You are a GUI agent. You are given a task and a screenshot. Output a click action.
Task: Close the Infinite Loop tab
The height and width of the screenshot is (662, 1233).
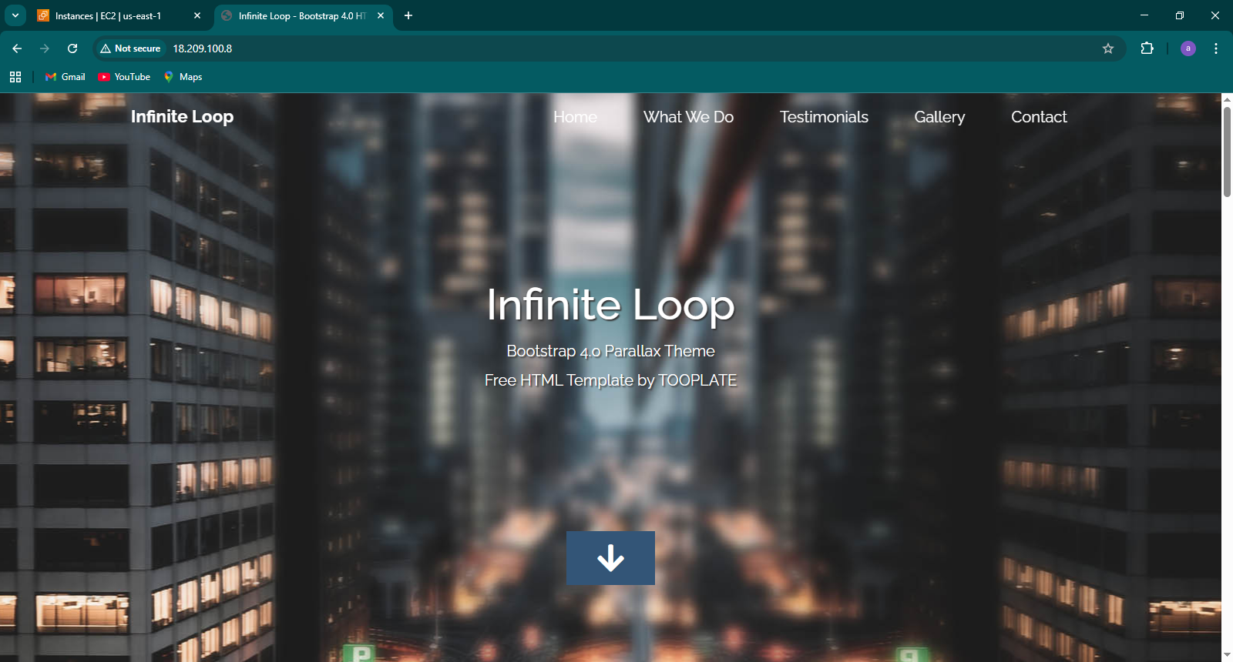click(381, 15)
